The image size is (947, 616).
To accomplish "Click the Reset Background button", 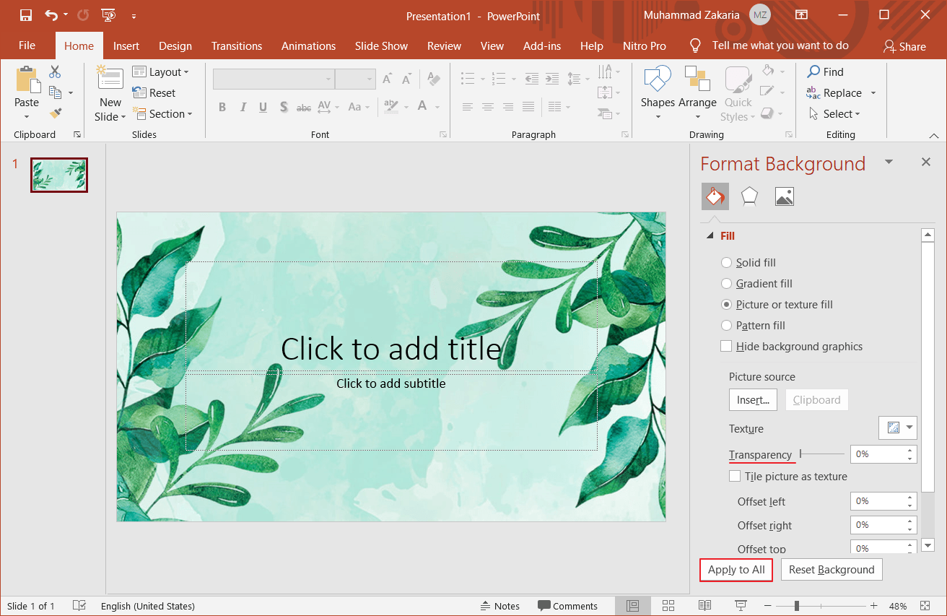I will tap(831, 569).
